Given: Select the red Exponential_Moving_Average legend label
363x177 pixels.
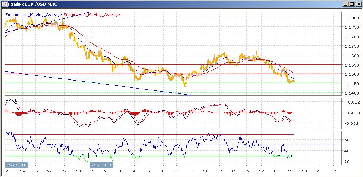Looking at the screenshot, I should pos(92,15).
